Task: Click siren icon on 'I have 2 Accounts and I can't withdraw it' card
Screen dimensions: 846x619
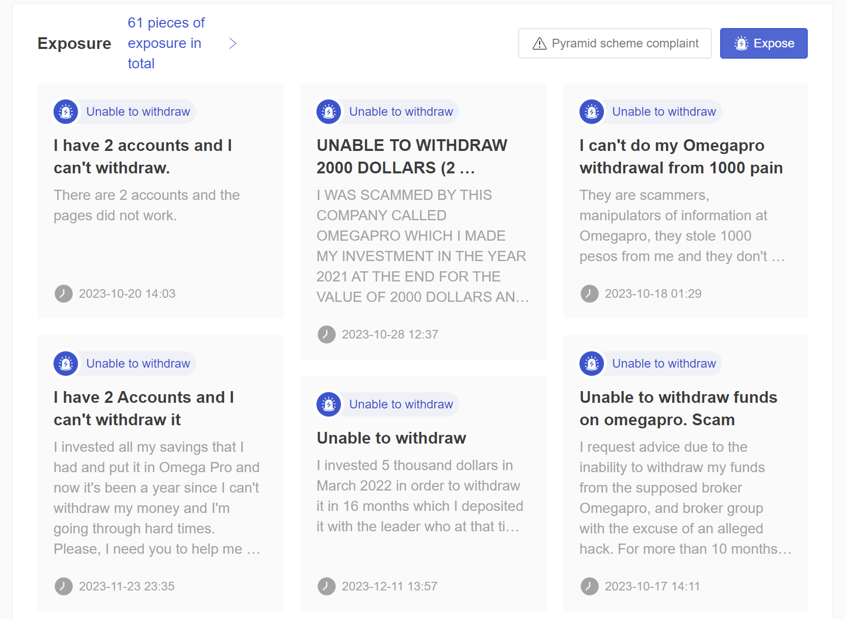Action: 66,364
